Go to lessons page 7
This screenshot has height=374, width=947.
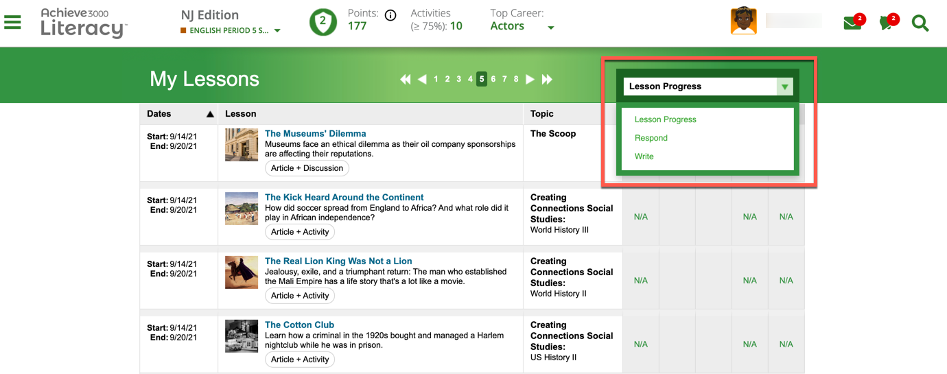pos(504,80)
